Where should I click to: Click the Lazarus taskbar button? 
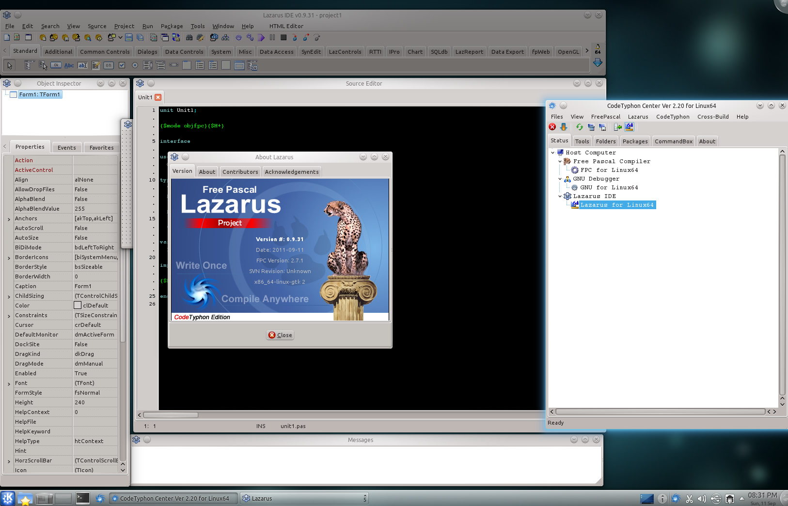click(x=304, y=498)
